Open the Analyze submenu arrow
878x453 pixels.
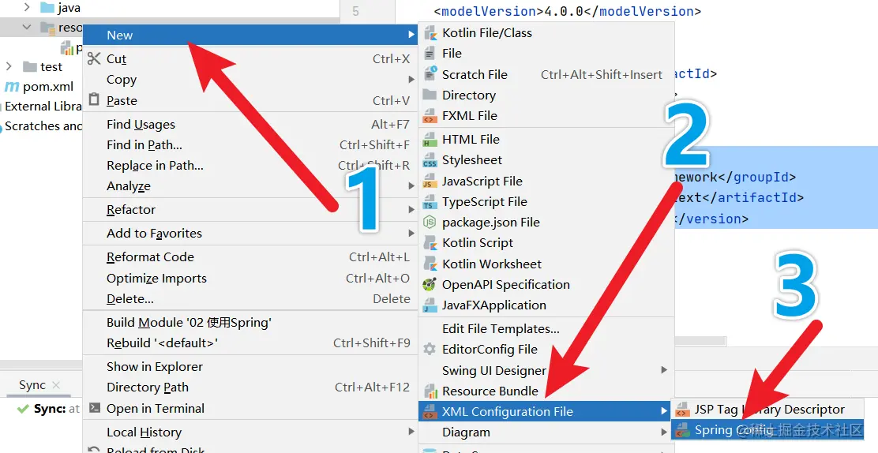(x=411, y=186)
